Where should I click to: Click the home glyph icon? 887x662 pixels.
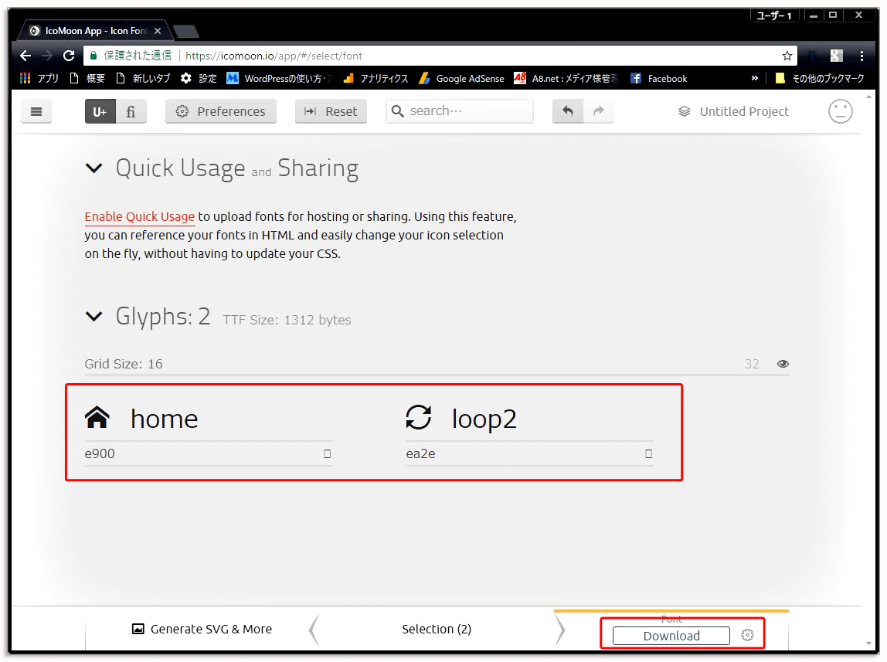click(97, 418)
